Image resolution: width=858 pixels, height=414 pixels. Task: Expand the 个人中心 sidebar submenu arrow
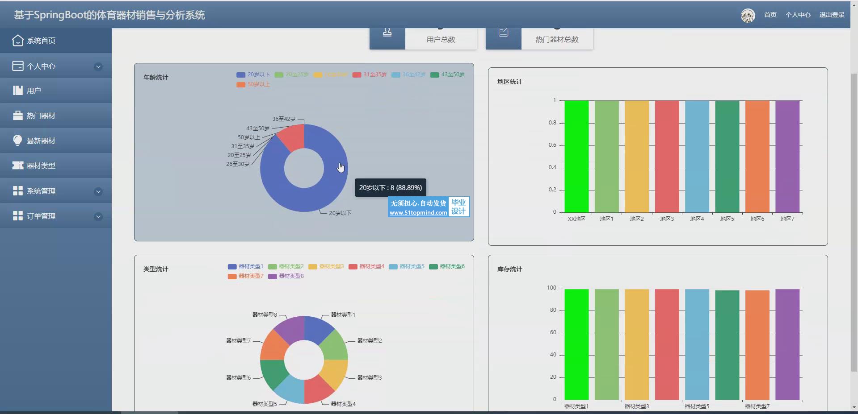pyautogui.click(x=98, y=66)
